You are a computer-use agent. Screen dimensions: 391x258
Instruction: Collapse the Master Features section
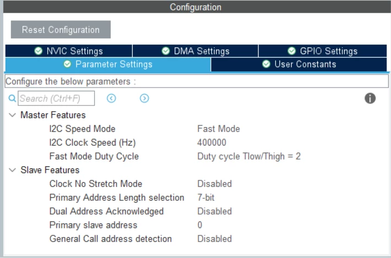tap(12, 115)
